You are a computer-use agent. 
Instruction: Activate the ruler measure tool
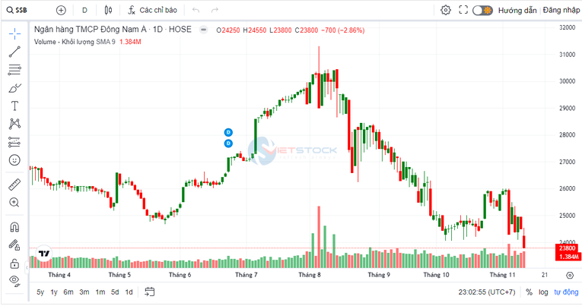click(x=14, y=185)
